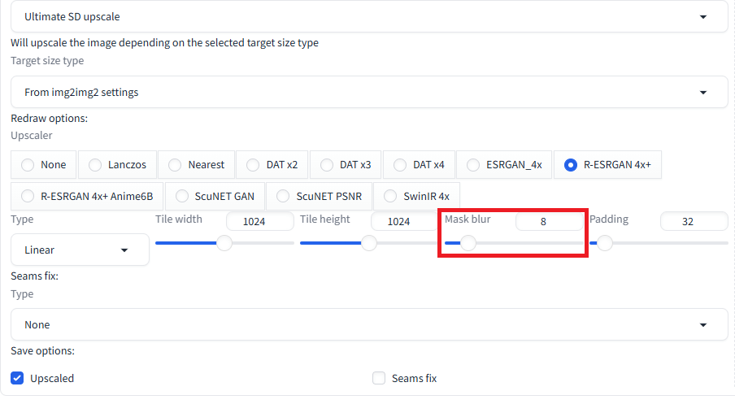Select the None upscaler option
The height and width of the screenshot is (404, 735).
[x=44, y=164]
